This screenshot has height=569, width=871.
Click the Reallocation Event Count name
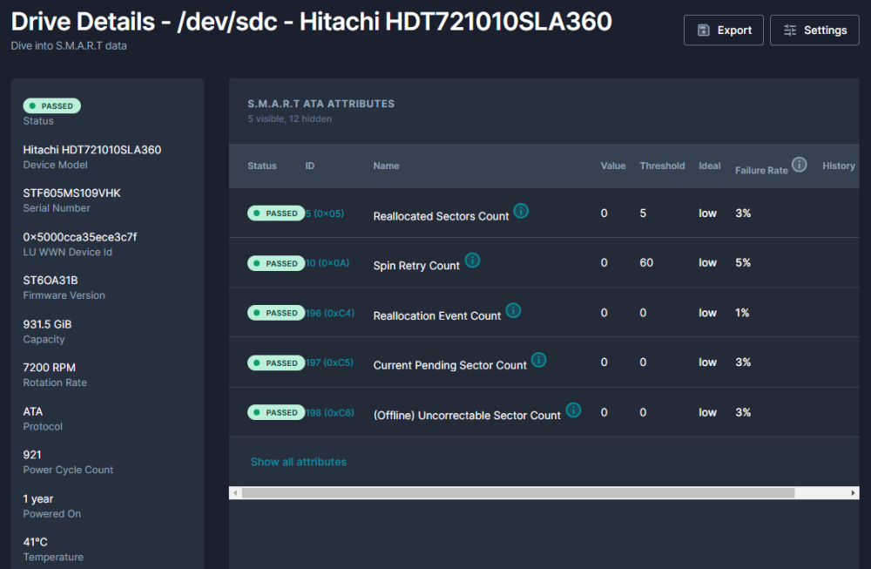click(x=437, y=315)
